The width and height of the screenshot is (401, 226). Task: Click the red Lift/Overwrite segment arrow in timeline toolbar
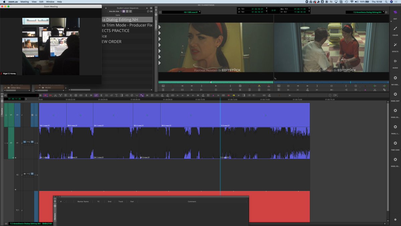point(229,95)
